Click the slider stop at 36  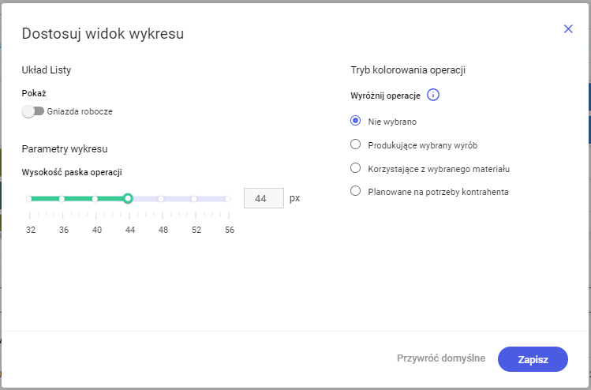pos(62,199)
